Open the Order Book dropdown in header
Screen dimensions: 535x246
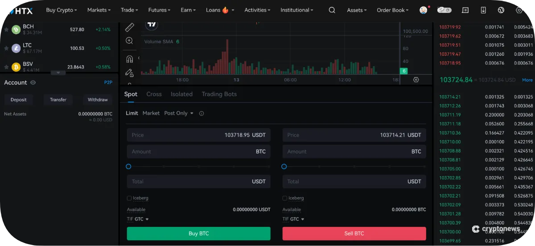[392, 10]
